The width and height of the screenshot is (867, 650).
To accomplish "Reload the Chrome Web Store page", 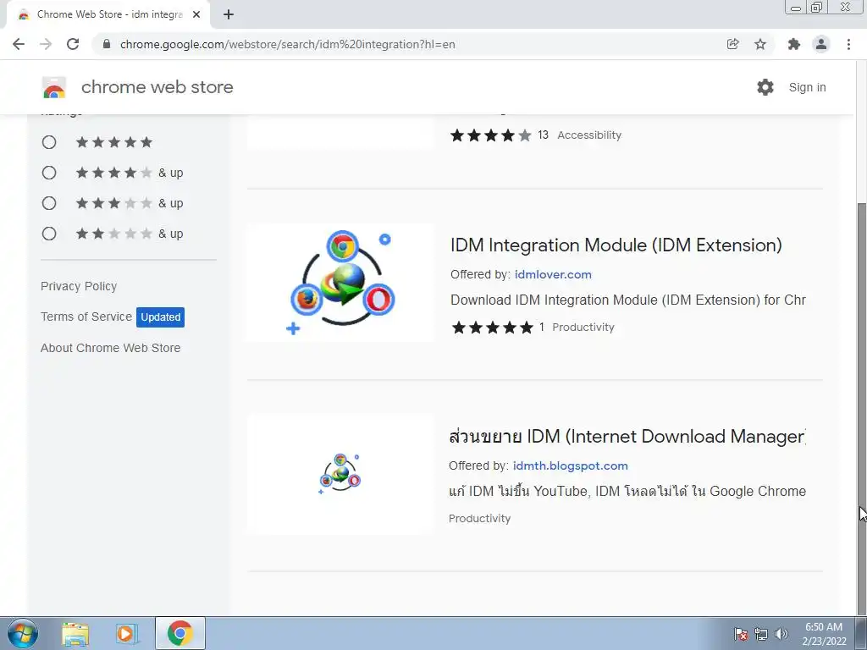I will coord(73,44).
